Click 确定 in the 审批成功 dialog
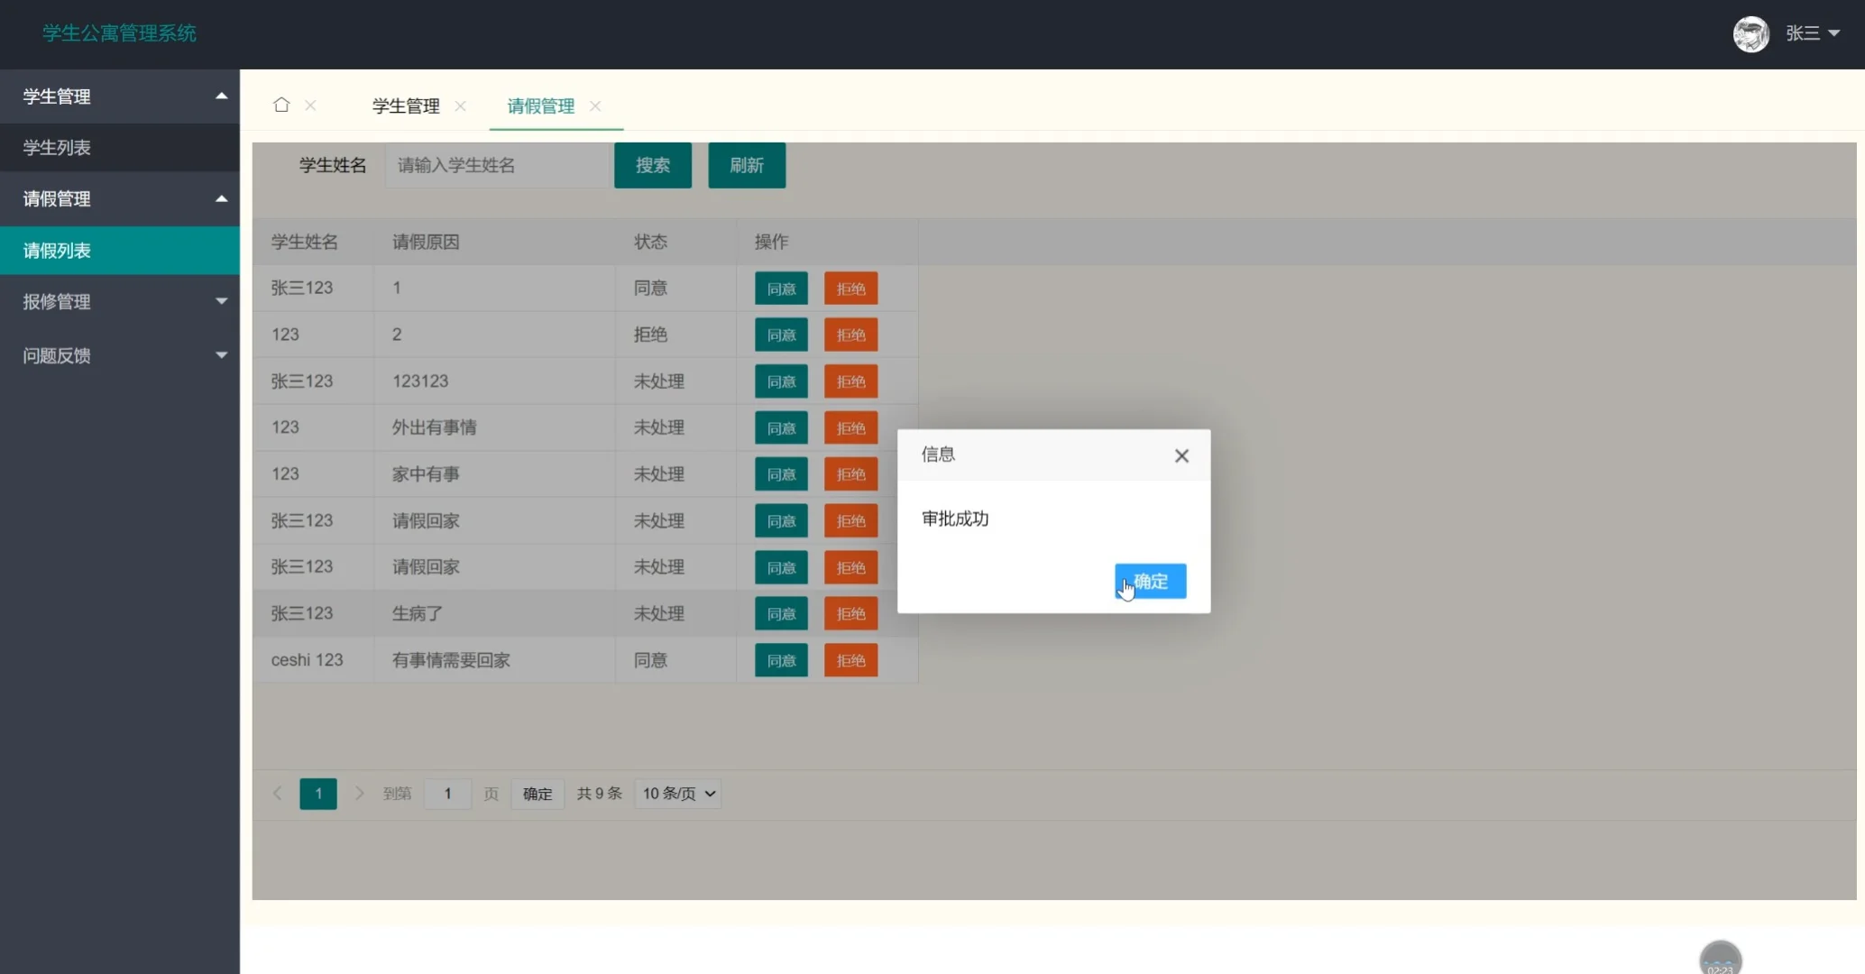The height and width of the screenshot is (974, 1865). coord(1151,581)
